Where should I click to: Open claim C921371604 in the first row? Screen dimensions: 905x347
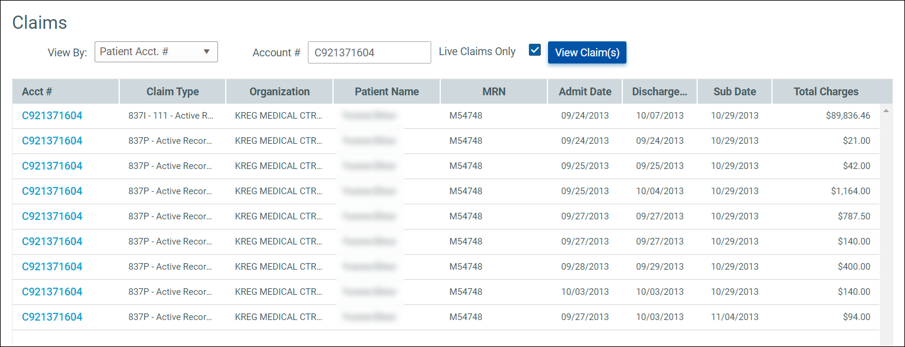point(52,116)
